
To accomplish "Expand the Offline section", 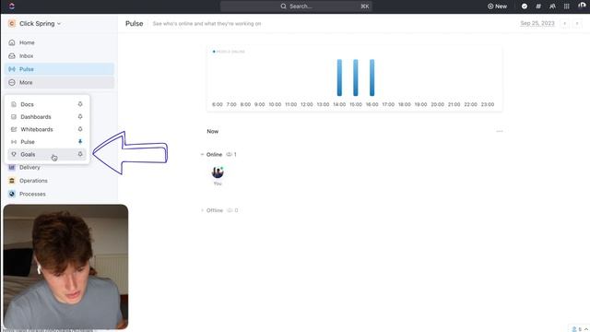I will coord(202,210).
